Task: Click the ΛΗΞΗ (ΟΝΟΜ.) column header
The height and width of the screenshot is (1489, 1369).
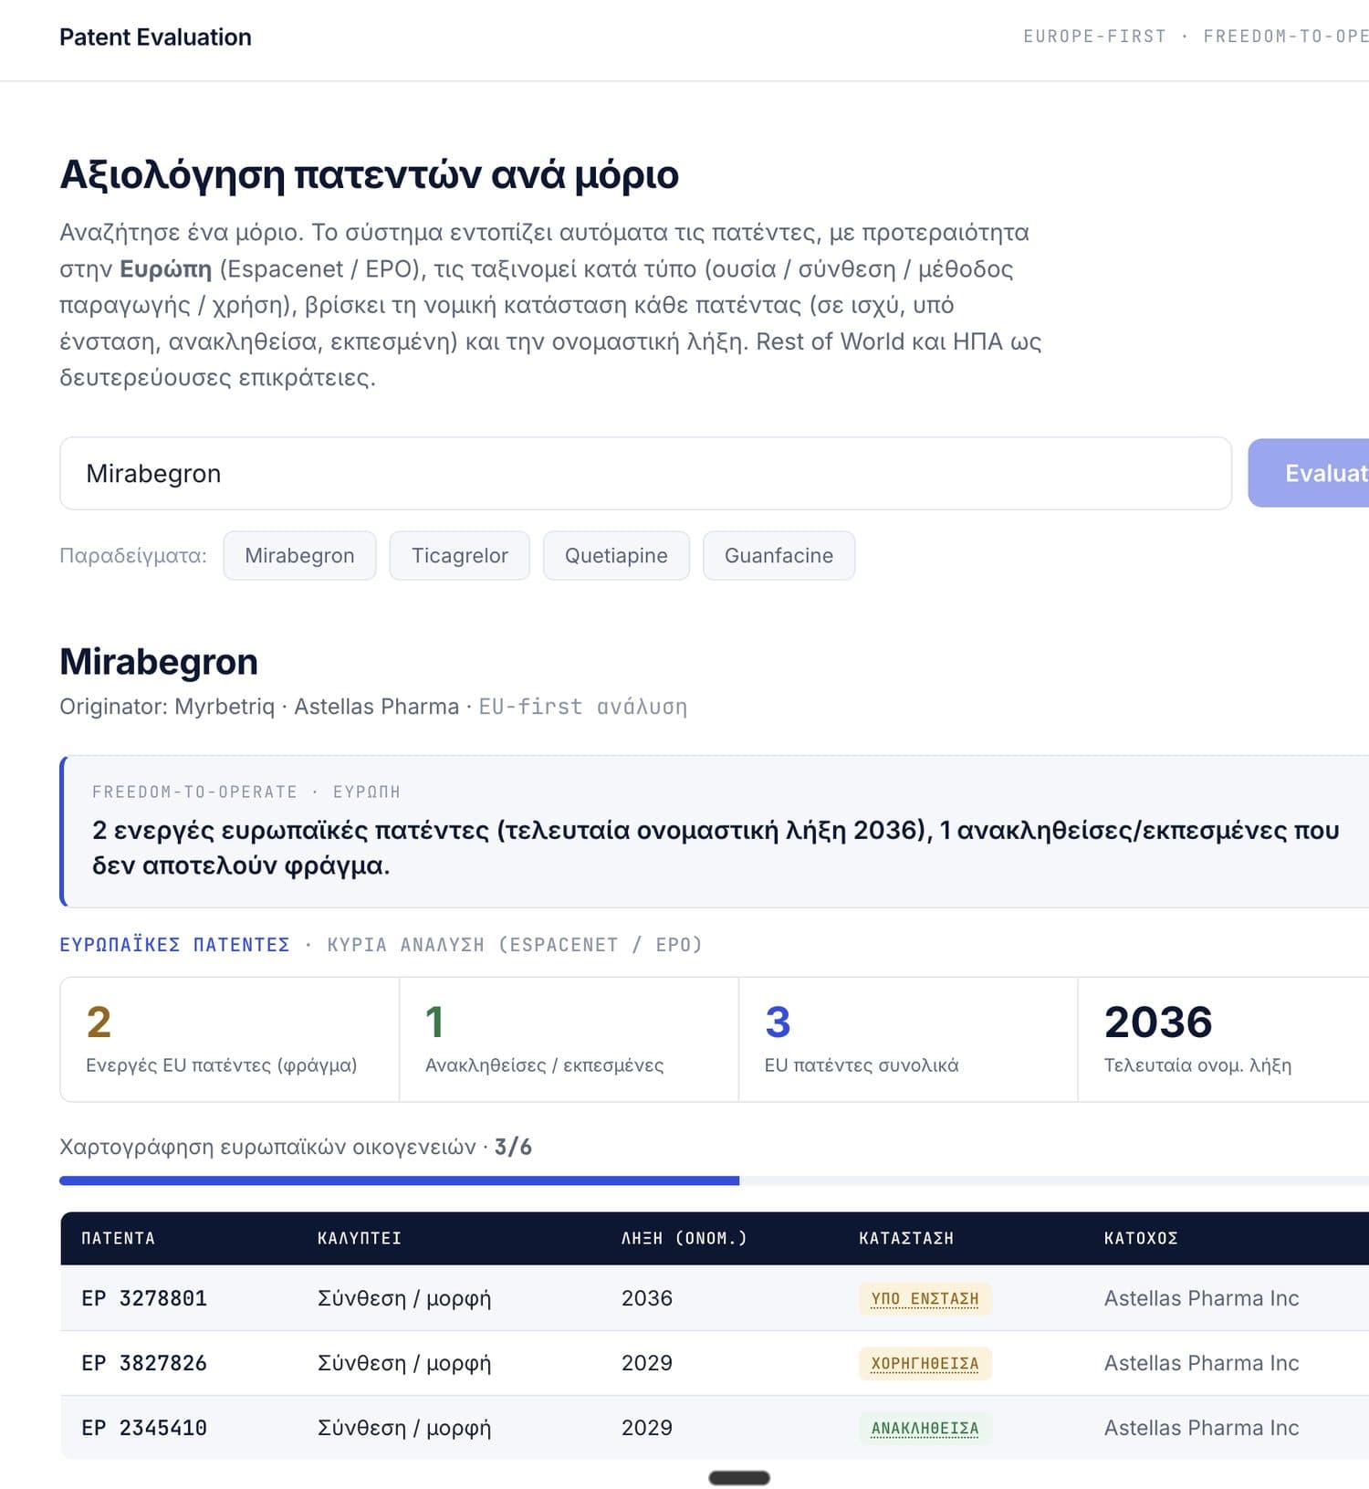Action: pos(684,1238)
